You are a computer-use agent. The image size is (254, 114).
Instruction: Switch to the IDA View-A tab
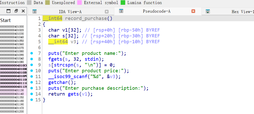(x=70, y=12)
